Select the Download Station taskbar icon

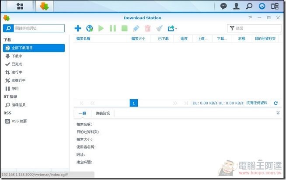point(44,6)
